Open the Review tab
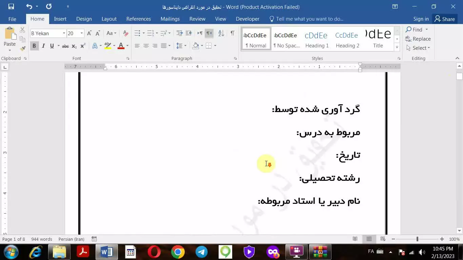Image resolution: width=463 pixels, height=260 pixels. click(x=197, y=19)
